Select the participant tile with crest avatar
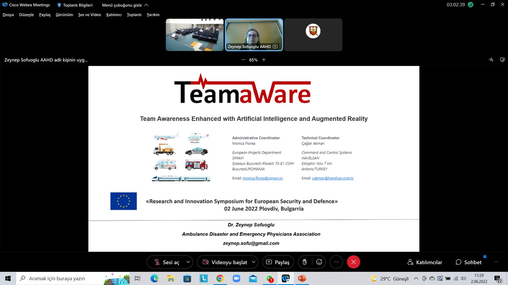Image resolution: width=508 pixels, height=285 pixels. [x=313, y=35]
